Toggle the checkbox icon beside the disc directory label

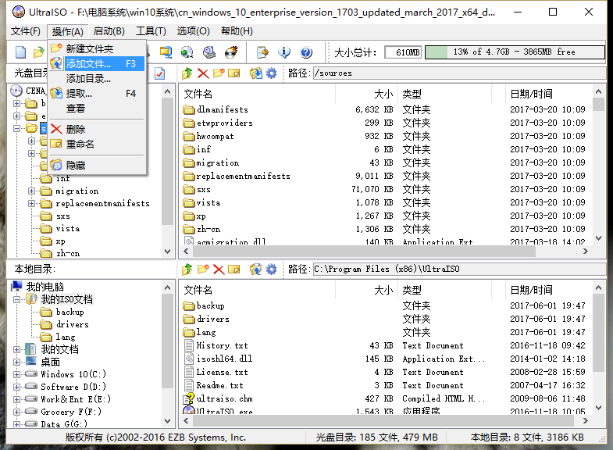pyautogui.click(x=160, y=73)
